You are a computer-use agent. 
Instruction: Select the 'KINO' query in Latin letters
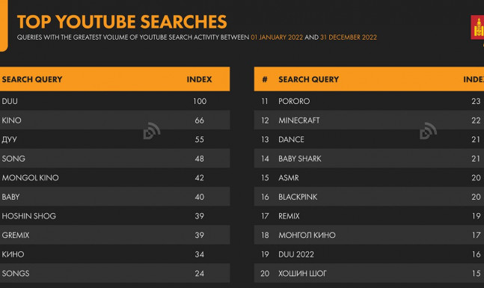pyautogui.click(x=12, y=120)
